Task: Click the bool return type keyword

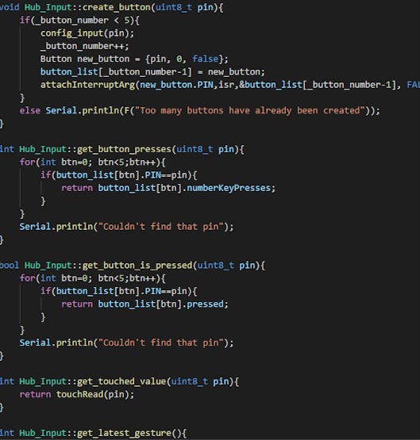Action: tap(10, 266)
